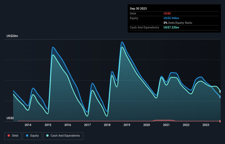Click the teal Cash endpoint marker
Image resolution: width=225 pixels, height=144 pixels.
(220, 91)
